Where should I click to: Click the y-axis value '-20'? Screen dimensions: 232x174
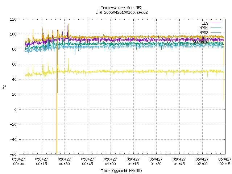tap(13, 124)
